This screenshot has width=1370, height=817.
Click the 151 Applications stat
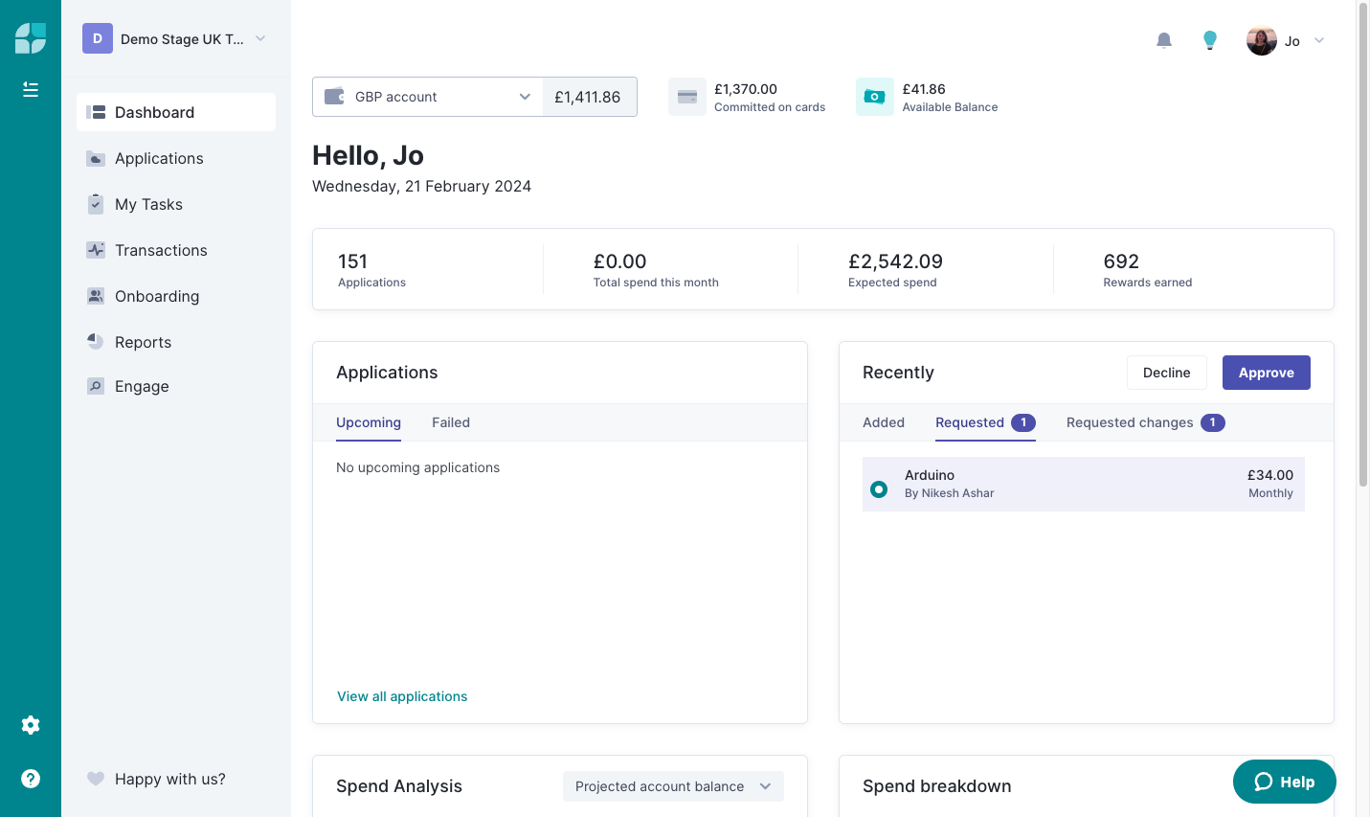[x=371, y=269]
